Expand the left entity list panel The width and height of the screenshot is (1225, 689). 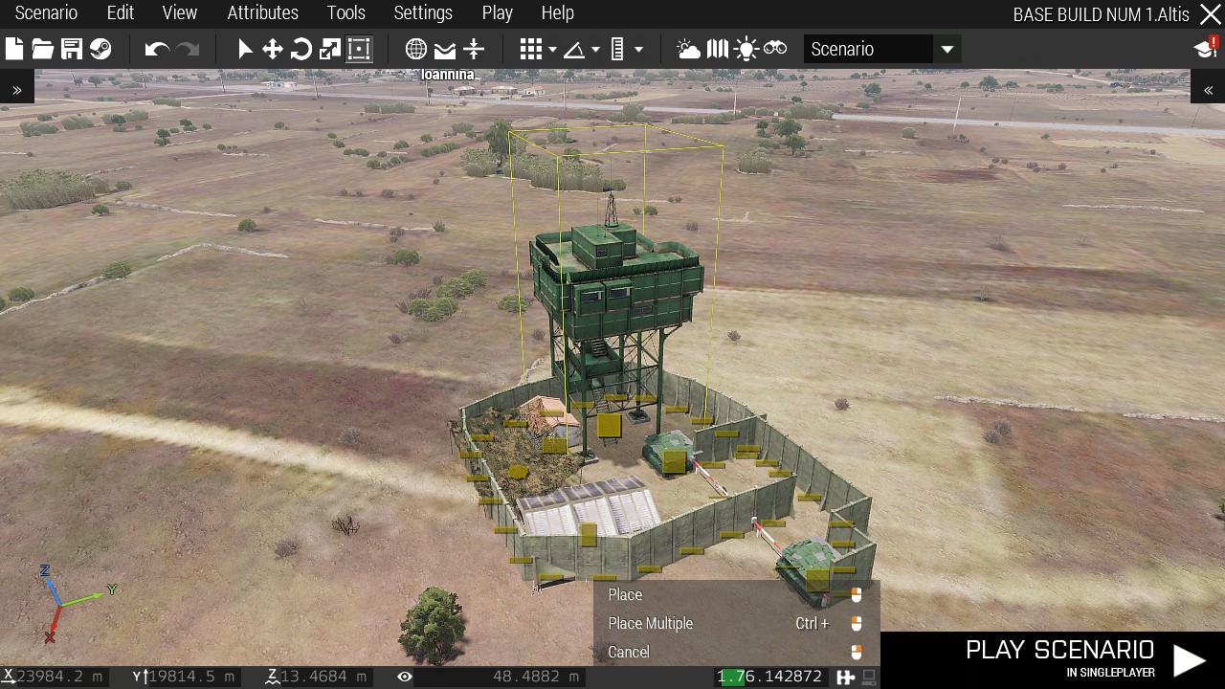tap(17, 90)
